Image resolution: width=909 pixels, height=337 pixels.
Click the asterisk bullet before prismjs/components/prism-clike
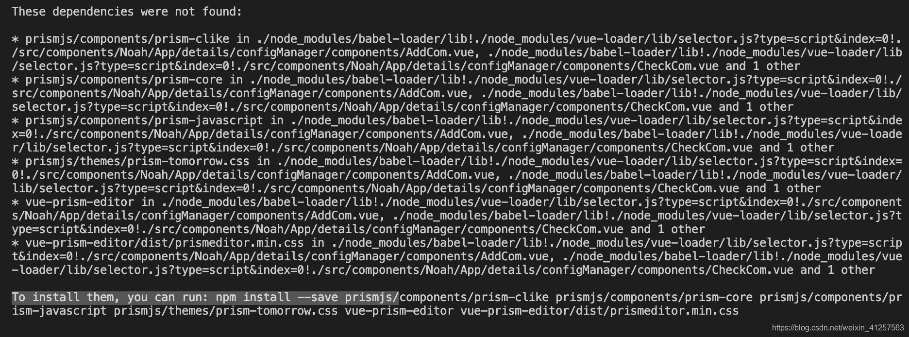point(15,39)
